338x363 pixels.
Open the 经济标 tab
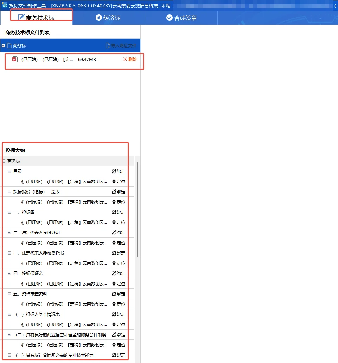coord(109,18)
